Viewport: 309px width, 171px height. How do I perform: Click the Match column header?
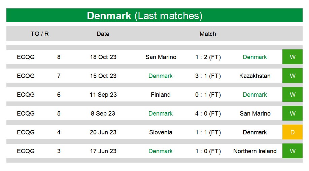[208, 34]
